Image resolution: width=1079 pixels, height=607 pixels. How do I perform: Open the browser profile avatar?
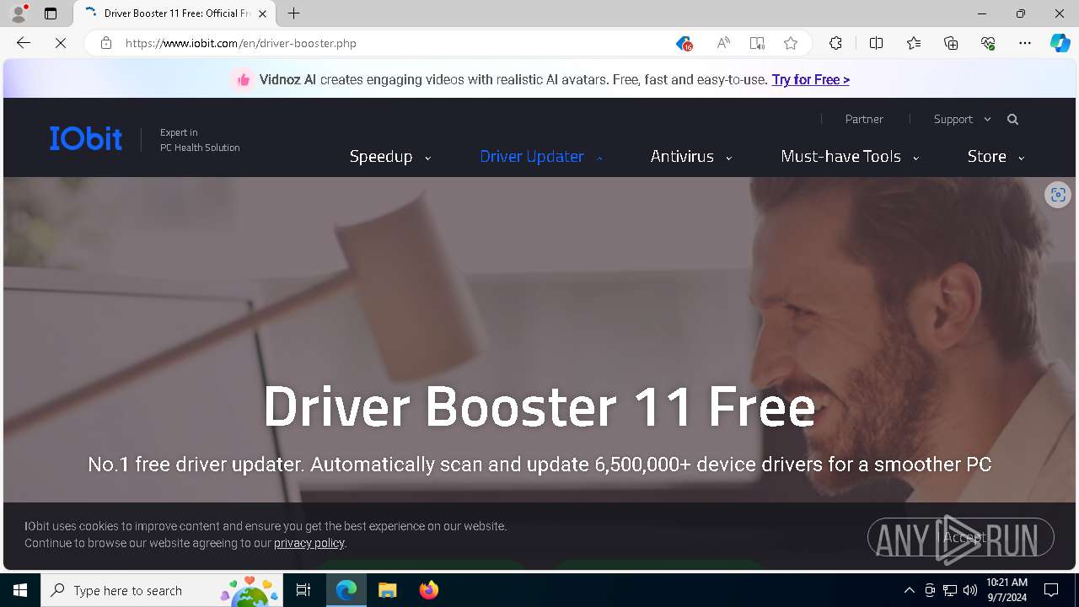(x=19, y=13)
